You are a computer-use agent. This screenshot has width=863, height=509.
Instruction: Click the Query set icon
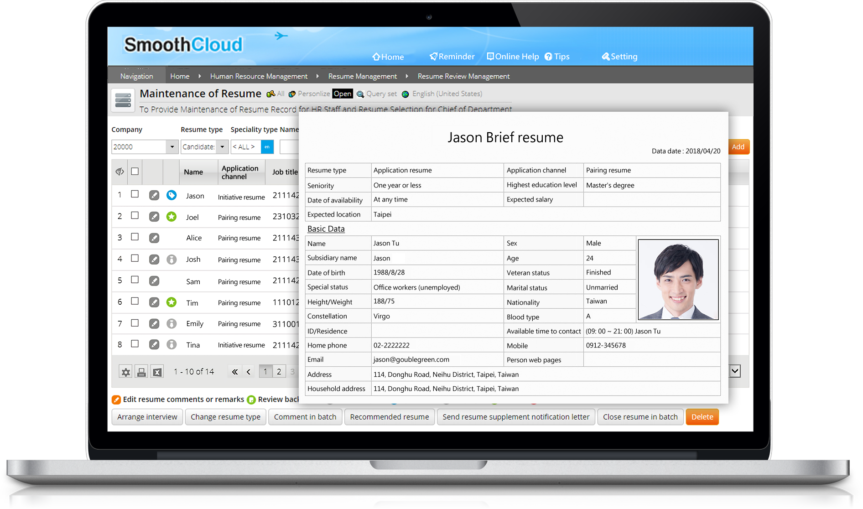click(x=360, y=94)
